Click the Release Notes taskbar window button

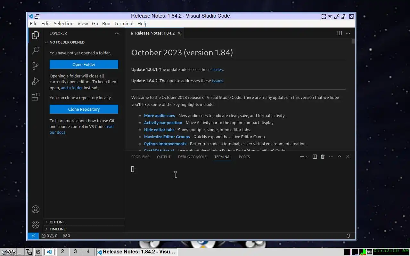pos(137,252)
